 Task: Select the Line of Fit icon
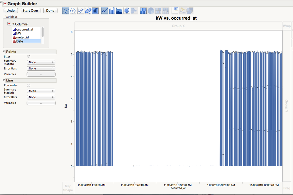81,11
